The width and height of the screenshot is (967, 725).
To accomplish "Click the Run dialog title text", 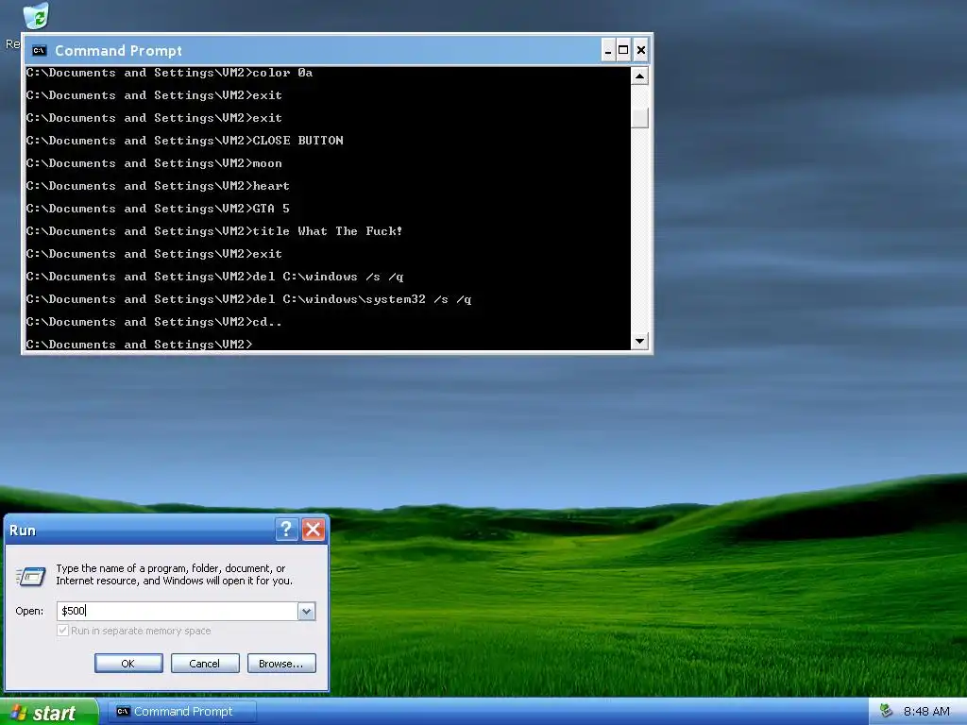I will click(x=23, y=531).
